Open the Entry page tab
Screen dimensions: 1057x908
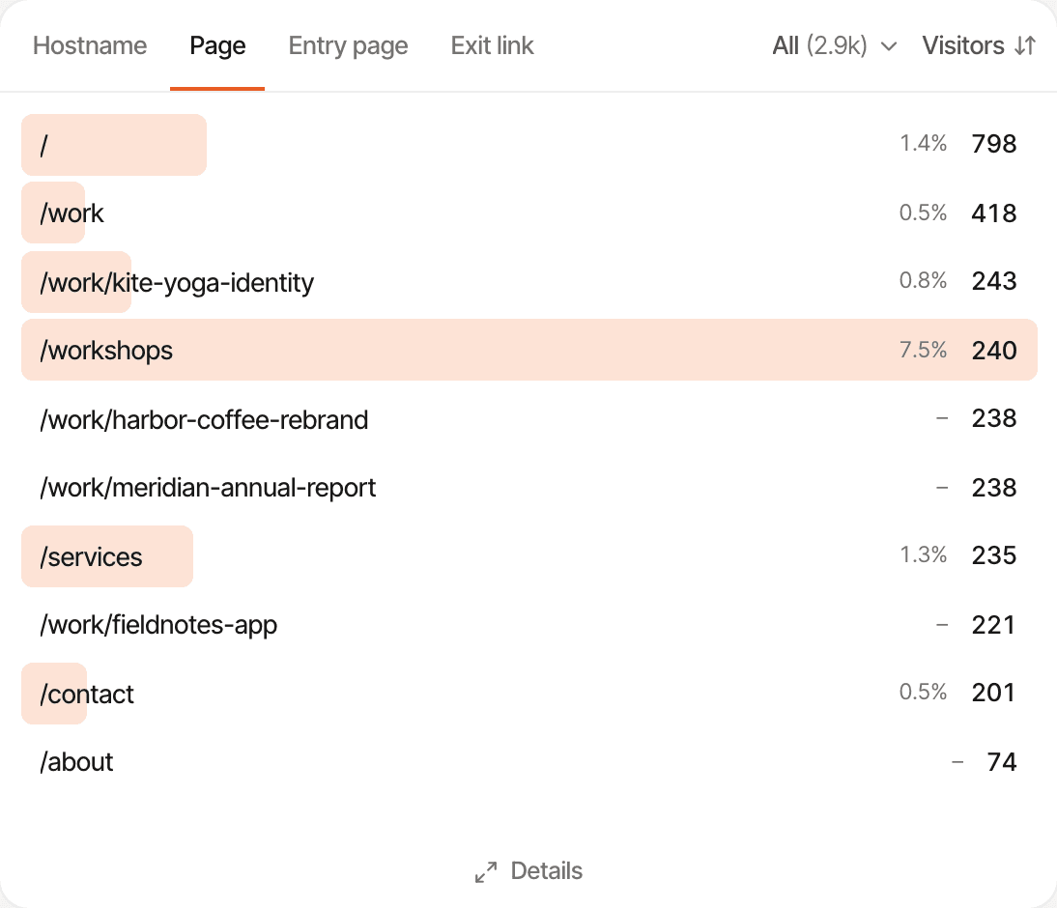point(348,45)
